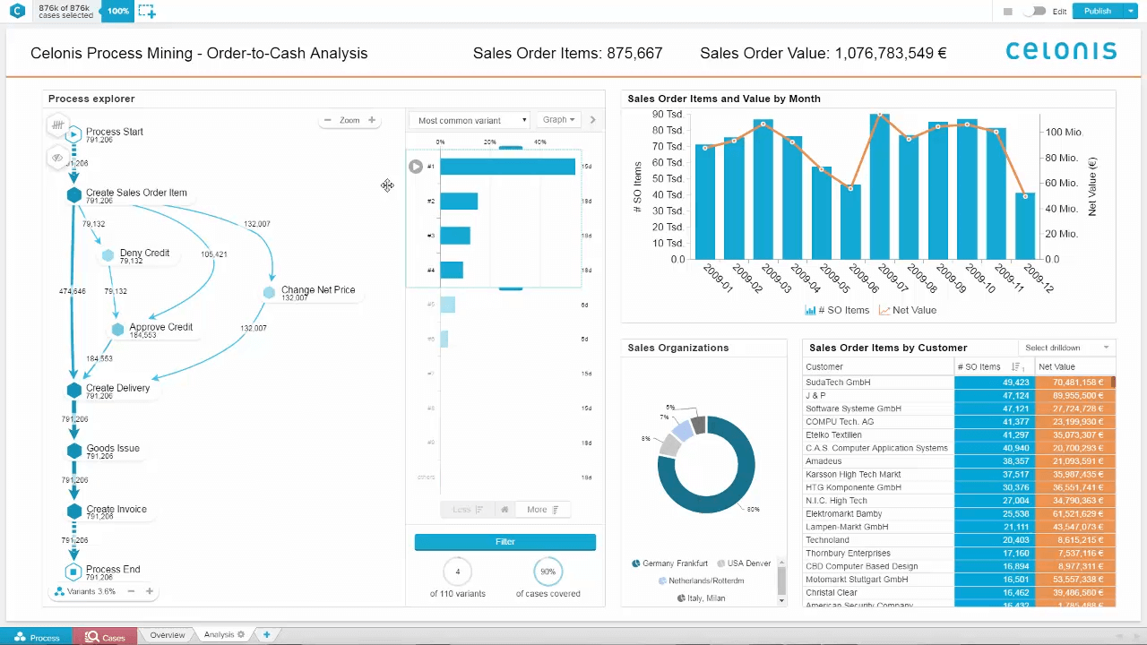Image resolution: width=1147 pixels, height=645 pixels.
Task: Select variant #2 bar
Action: coord(459,201)
